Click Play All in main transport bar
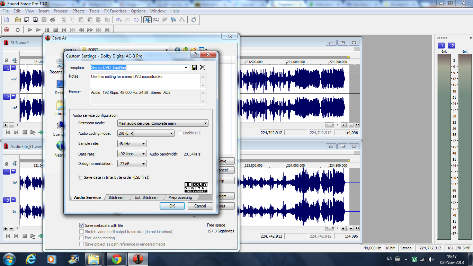473x266 pixels. [29, 30]
